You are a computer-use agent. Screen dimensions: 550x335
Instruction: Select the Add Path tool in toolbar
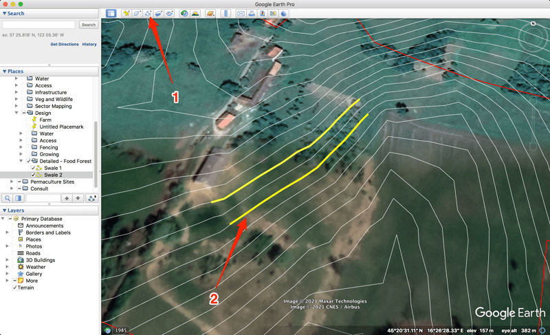148,13
